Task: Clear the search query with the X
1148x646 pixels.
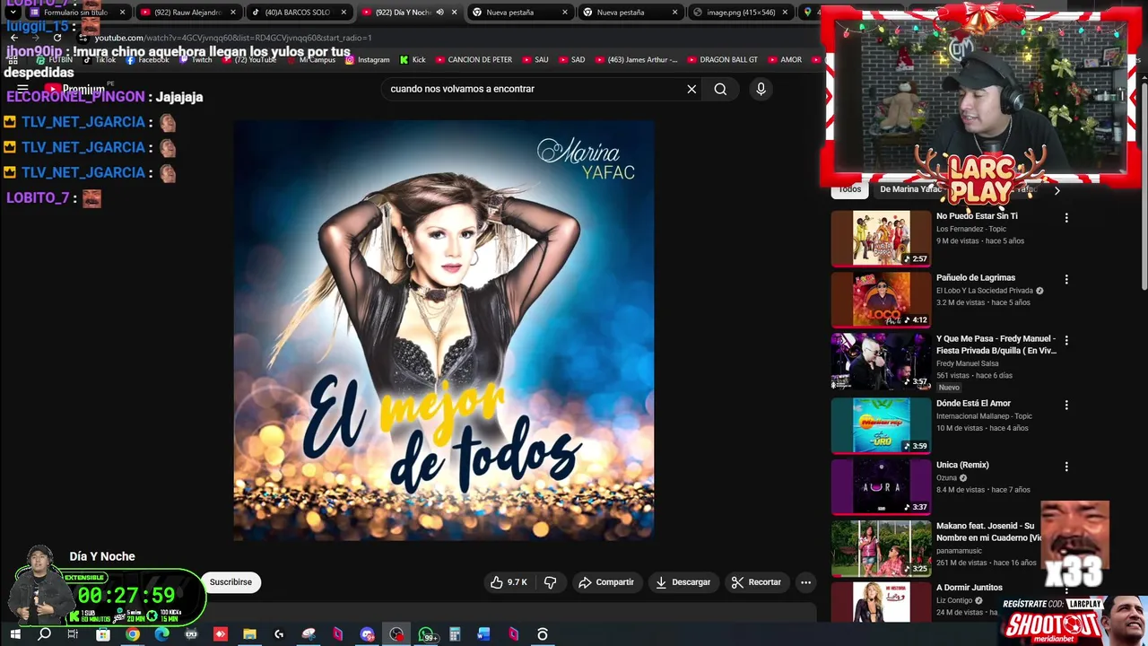Action: tap(691, 89)
